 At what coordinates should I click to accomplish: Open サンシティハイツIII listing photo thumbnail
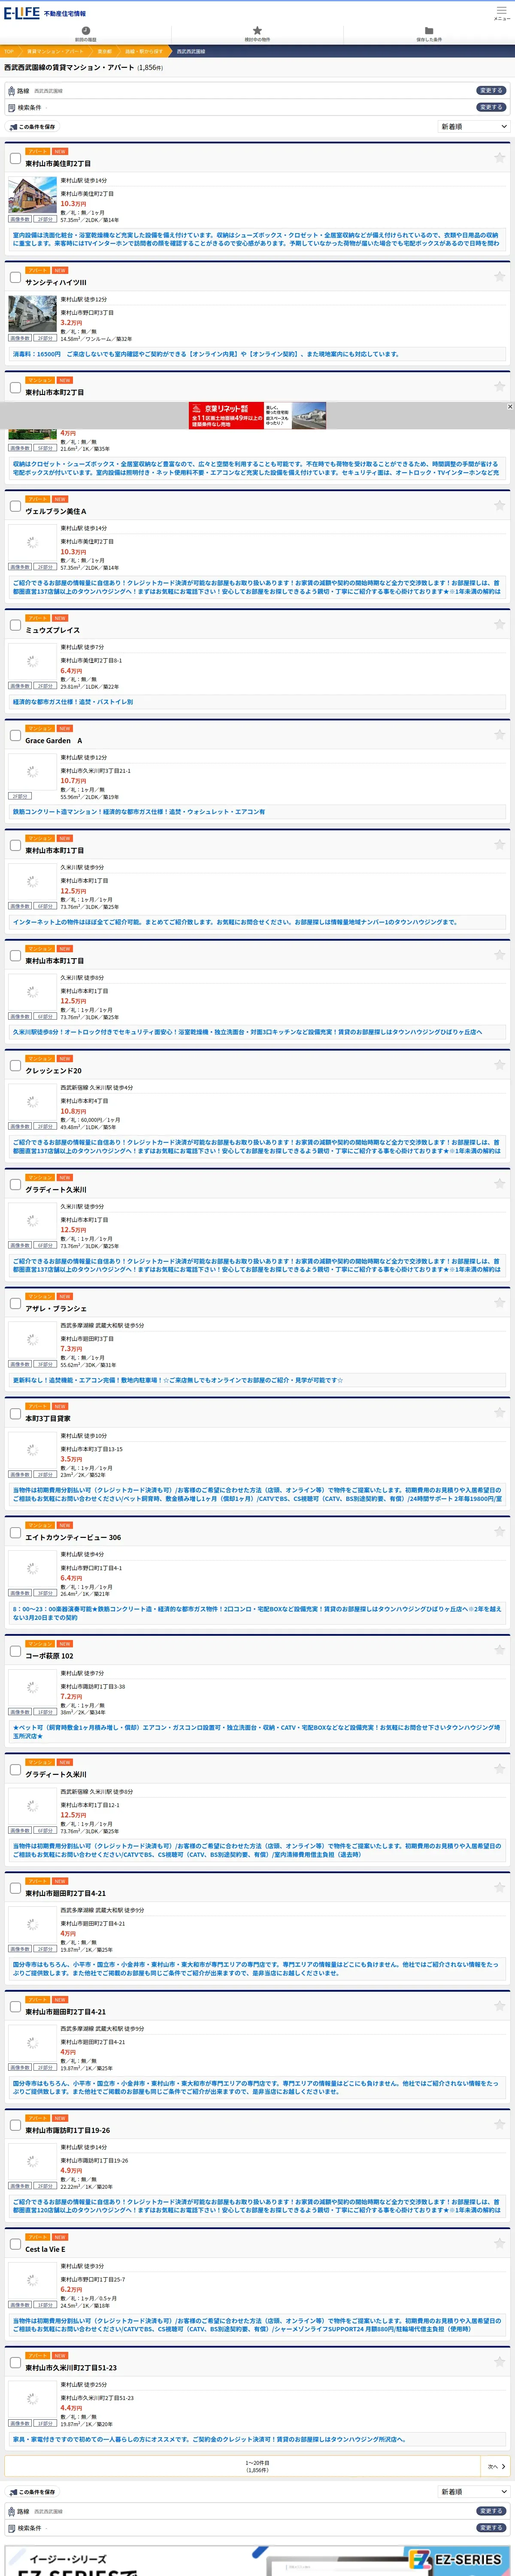(32, 314)
